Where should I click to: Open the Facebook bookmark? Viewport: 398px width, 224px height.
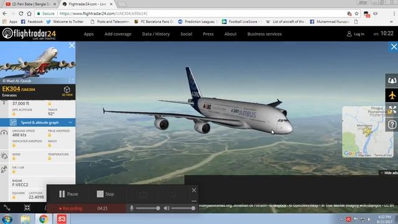pos(32,22)
